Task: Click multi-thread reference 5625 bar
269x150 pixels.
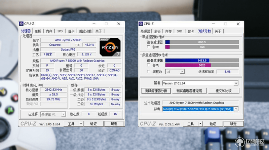Action: coord(202,65)
